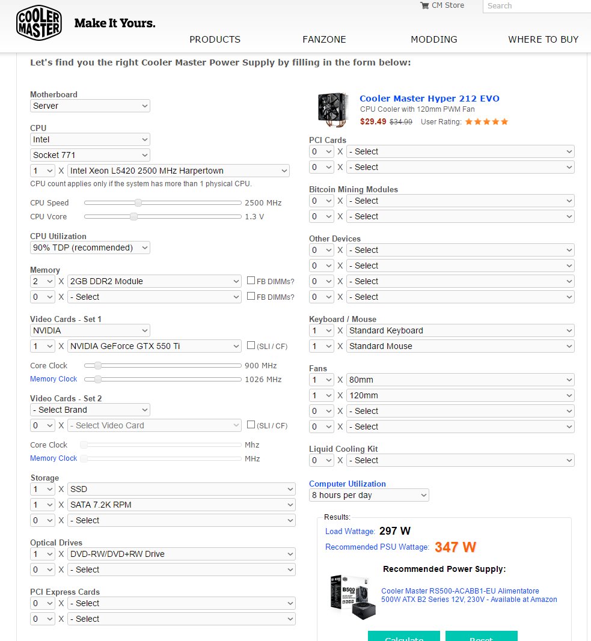Click the five-star user rating
The width and height of the screenshot is (591, 641).
(486, 122)
